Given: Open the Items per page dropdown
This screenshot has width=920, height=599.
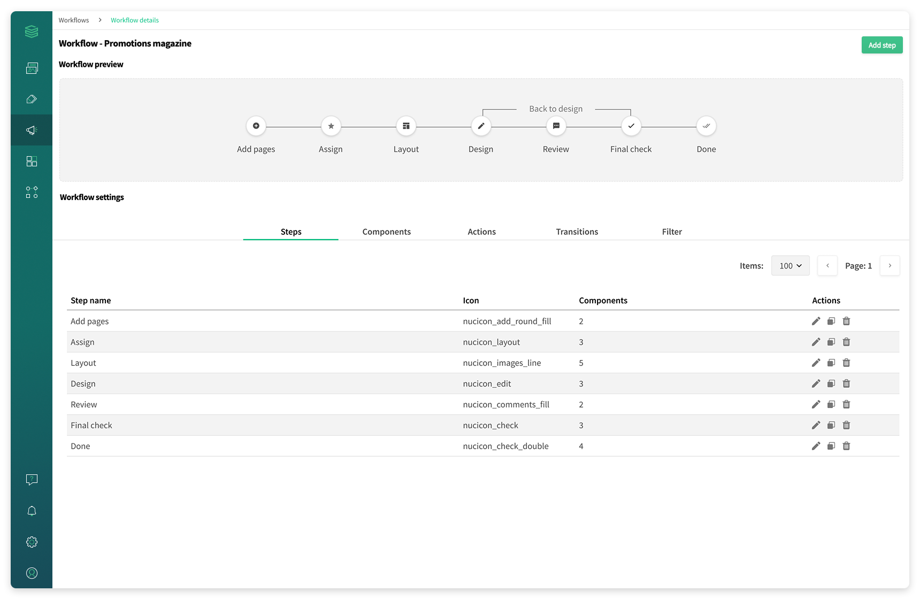Looking at the screenshot, I should pyautogui.click(x=790, y=266).
